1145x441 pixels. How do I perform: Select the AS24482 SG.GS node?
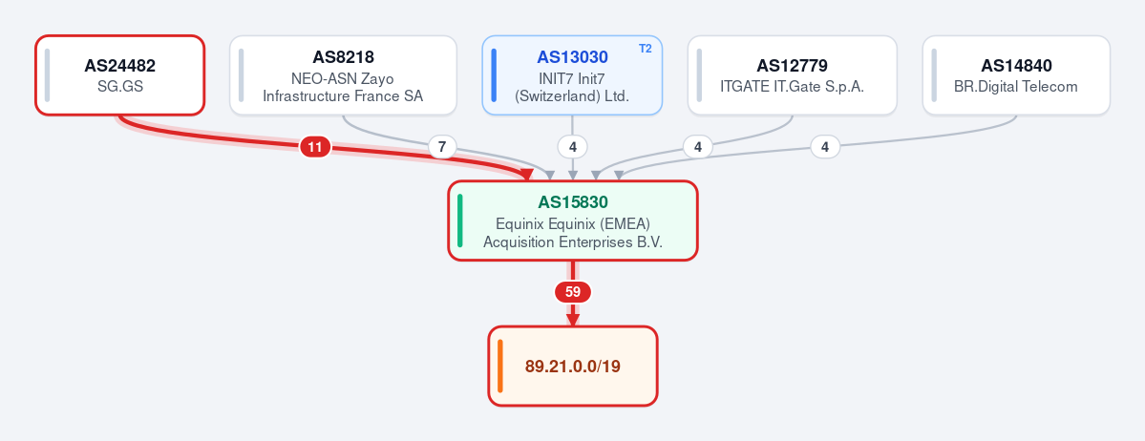click(119, 75)
